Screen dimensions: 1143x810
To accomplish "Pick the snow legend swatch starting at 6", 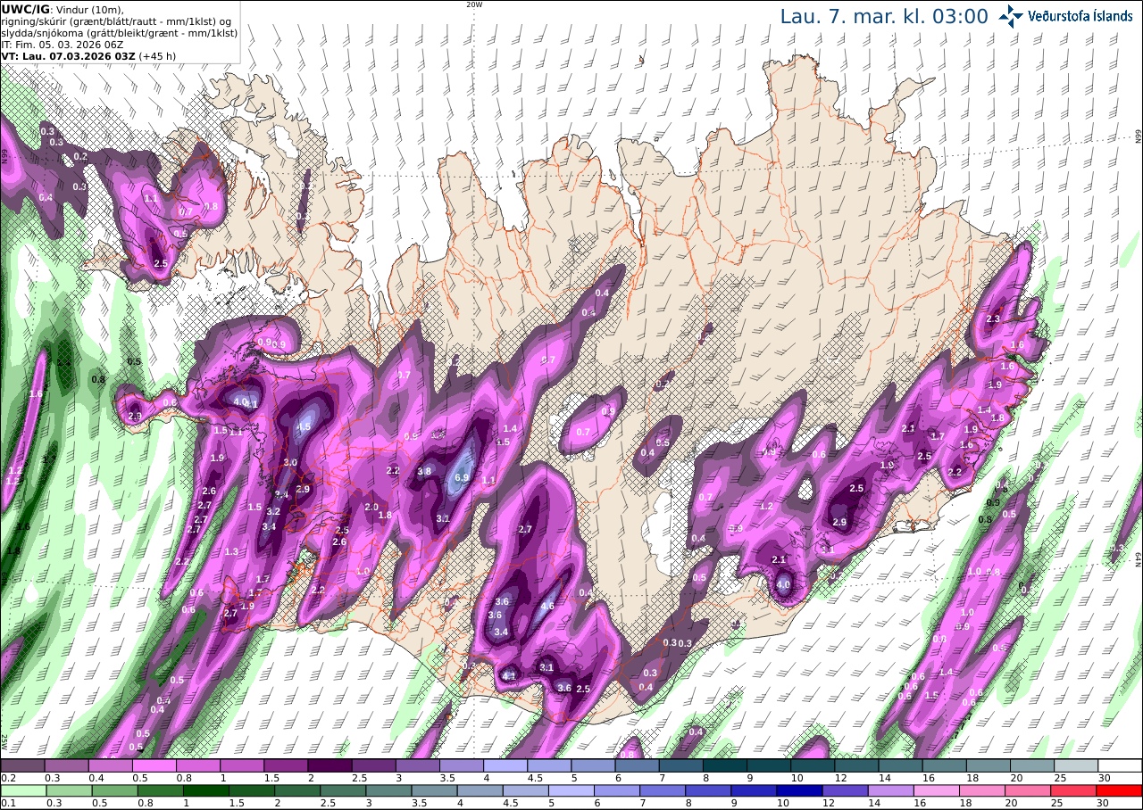I will pyautogui.click(x=637, y=765).
